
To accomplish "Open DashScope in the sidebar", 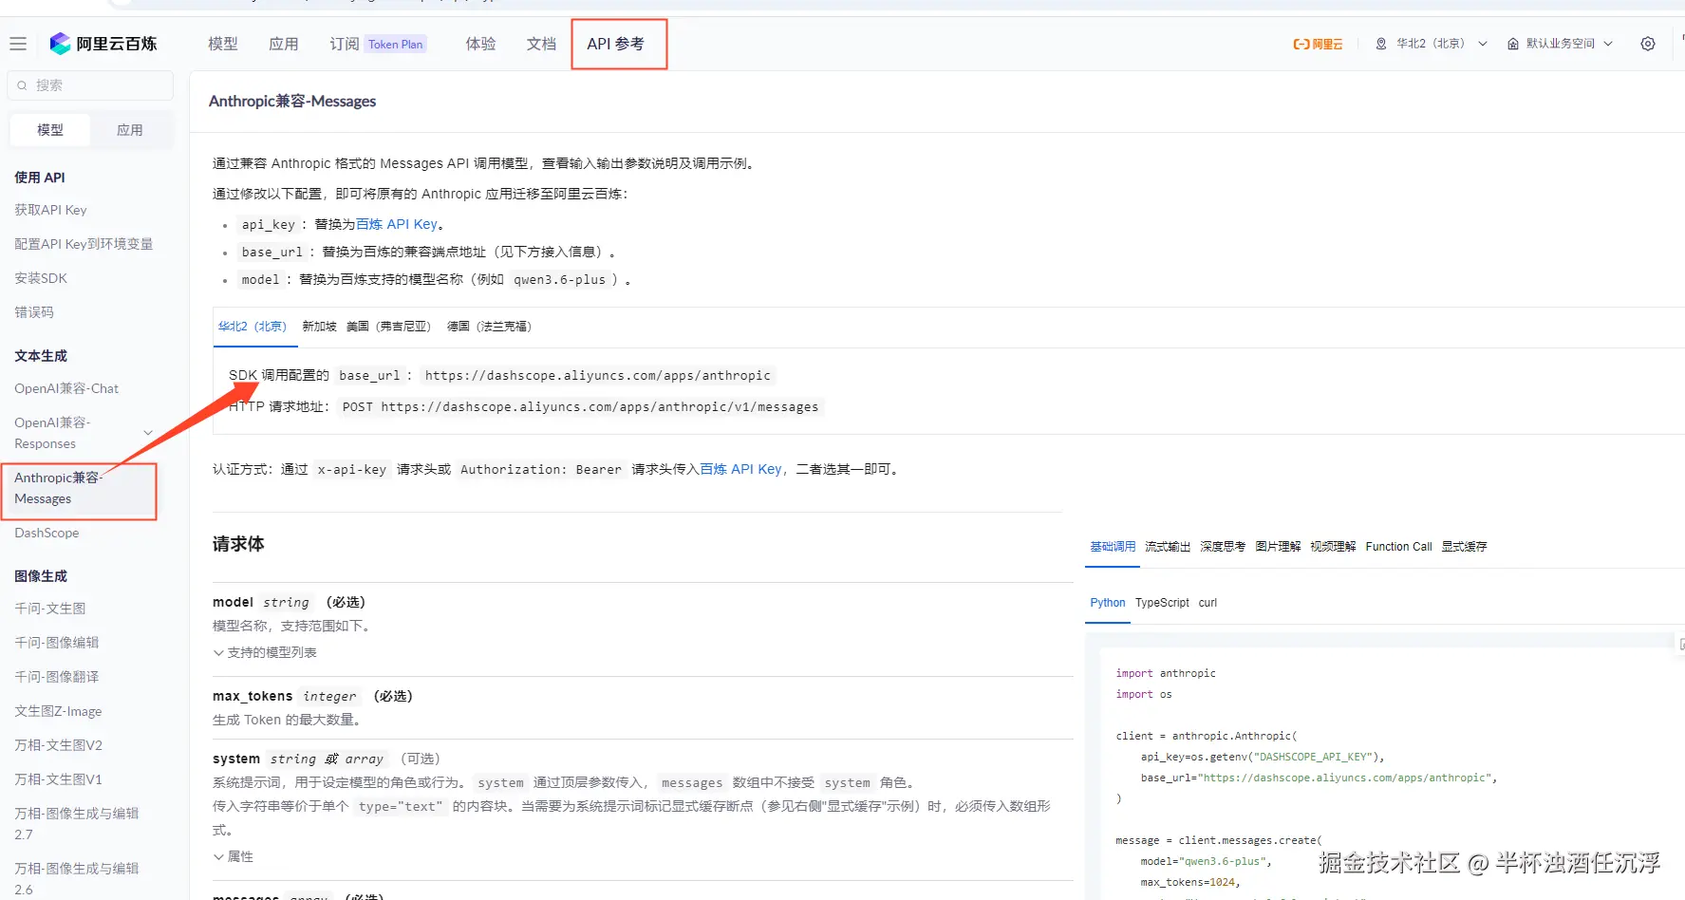I will pyautogui.click(x=47, y=533).
